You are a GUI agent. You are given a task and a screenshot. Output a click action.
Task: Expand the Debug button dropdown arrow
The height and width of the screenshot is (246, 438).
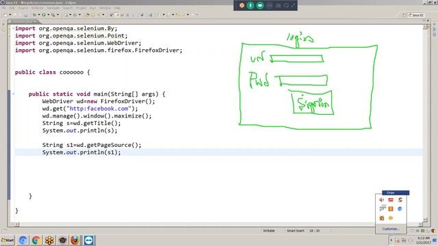click(39, 15)
